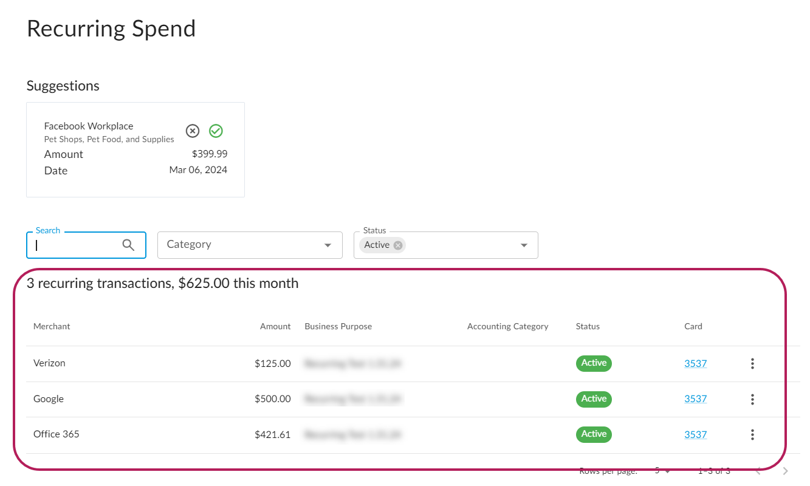Click the search magnifier icon
Screen dimensions: 810x486
pos(128,245)
